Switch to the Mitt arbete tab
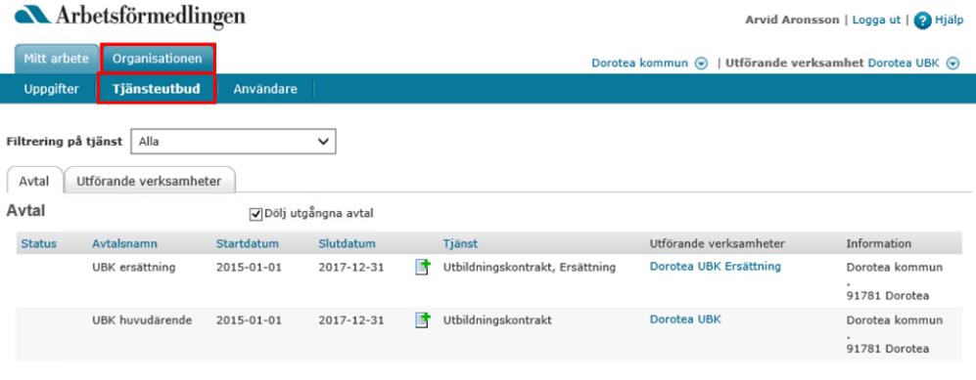This screenshot has width=976, height=380. (x=57, y=59)
